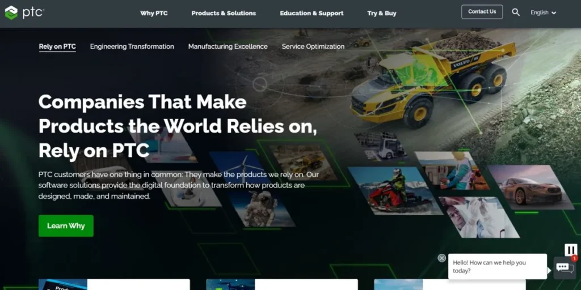Click the bronze sports car thumbnail

tap(531, 187)
